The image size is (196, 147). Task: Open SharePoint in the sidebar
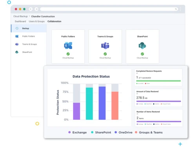[x=29, y=52]
